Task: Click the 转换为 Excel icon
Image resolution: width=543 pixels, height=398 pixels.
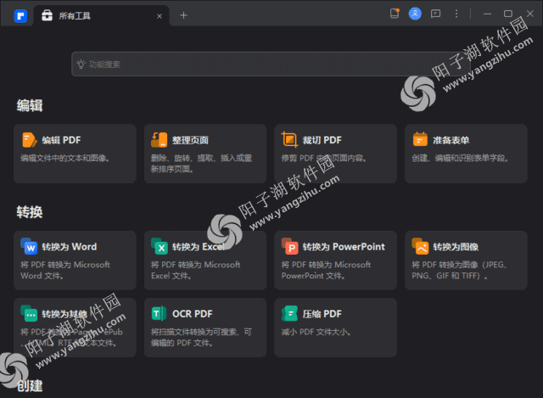Action: (160, 246)
